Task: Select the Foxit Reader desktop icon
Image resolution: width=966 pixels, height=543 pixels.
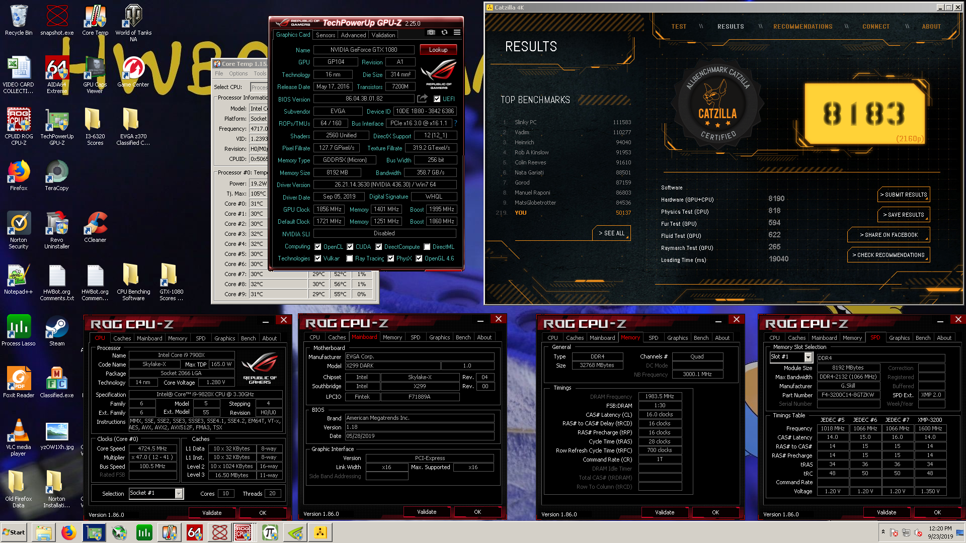Action: 19,383
